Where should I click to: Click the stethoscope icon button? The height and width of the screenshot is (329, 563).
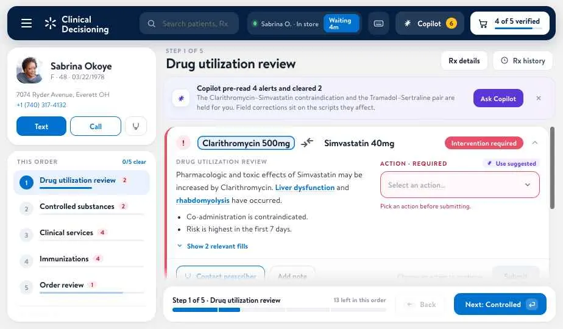pos(136,127)
